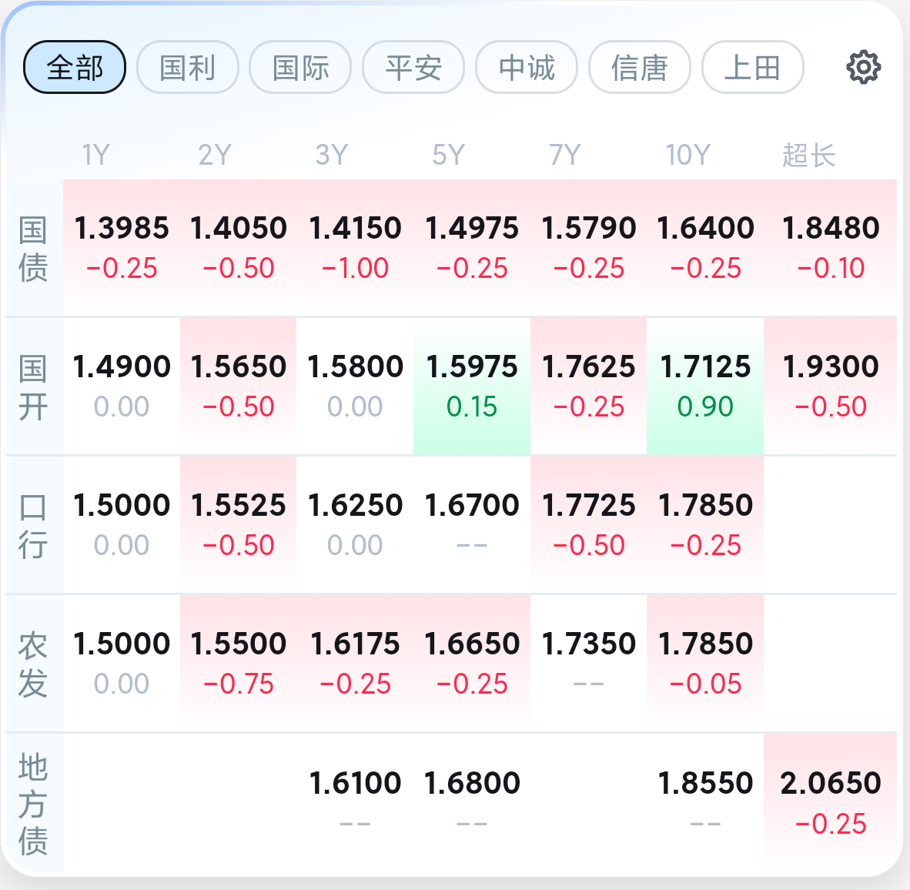Click the 超长 column header
The height and width of the screenshot is (890, 910).
(808, 156)
